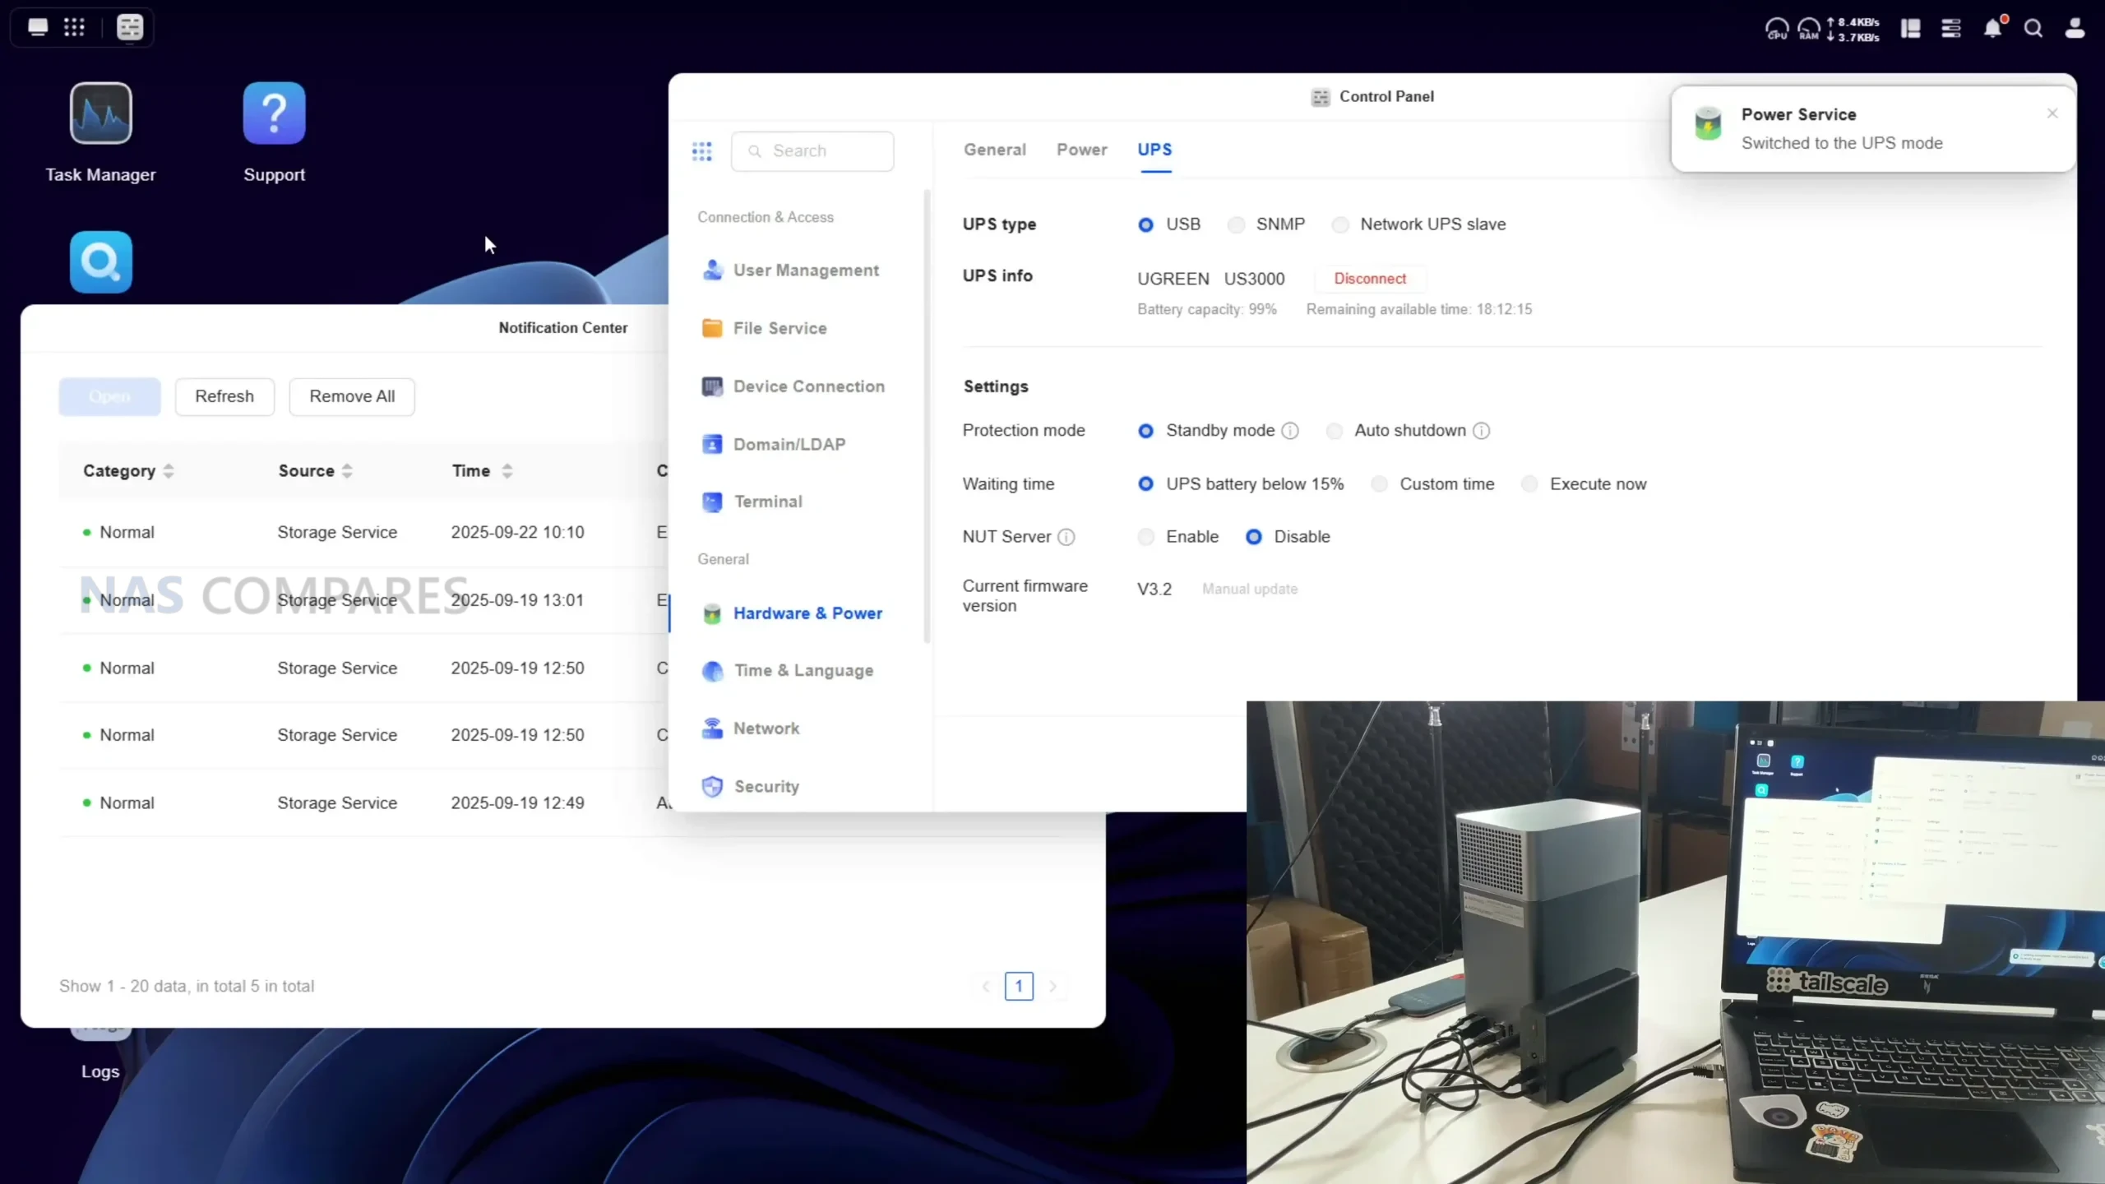Select Execute now waiting option
The image size is (2105, 1184).
[1529, 484]
